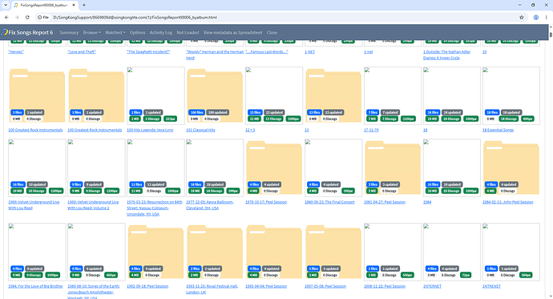Click folder icon for 1995-04-04: Peel Session
This screenshot has width=553, height=299.
(274, 252)
